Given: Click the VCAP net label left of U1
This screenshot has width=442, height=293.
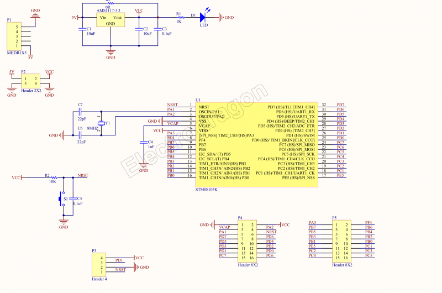Looking at the screenshot, I should coord(173,123).
